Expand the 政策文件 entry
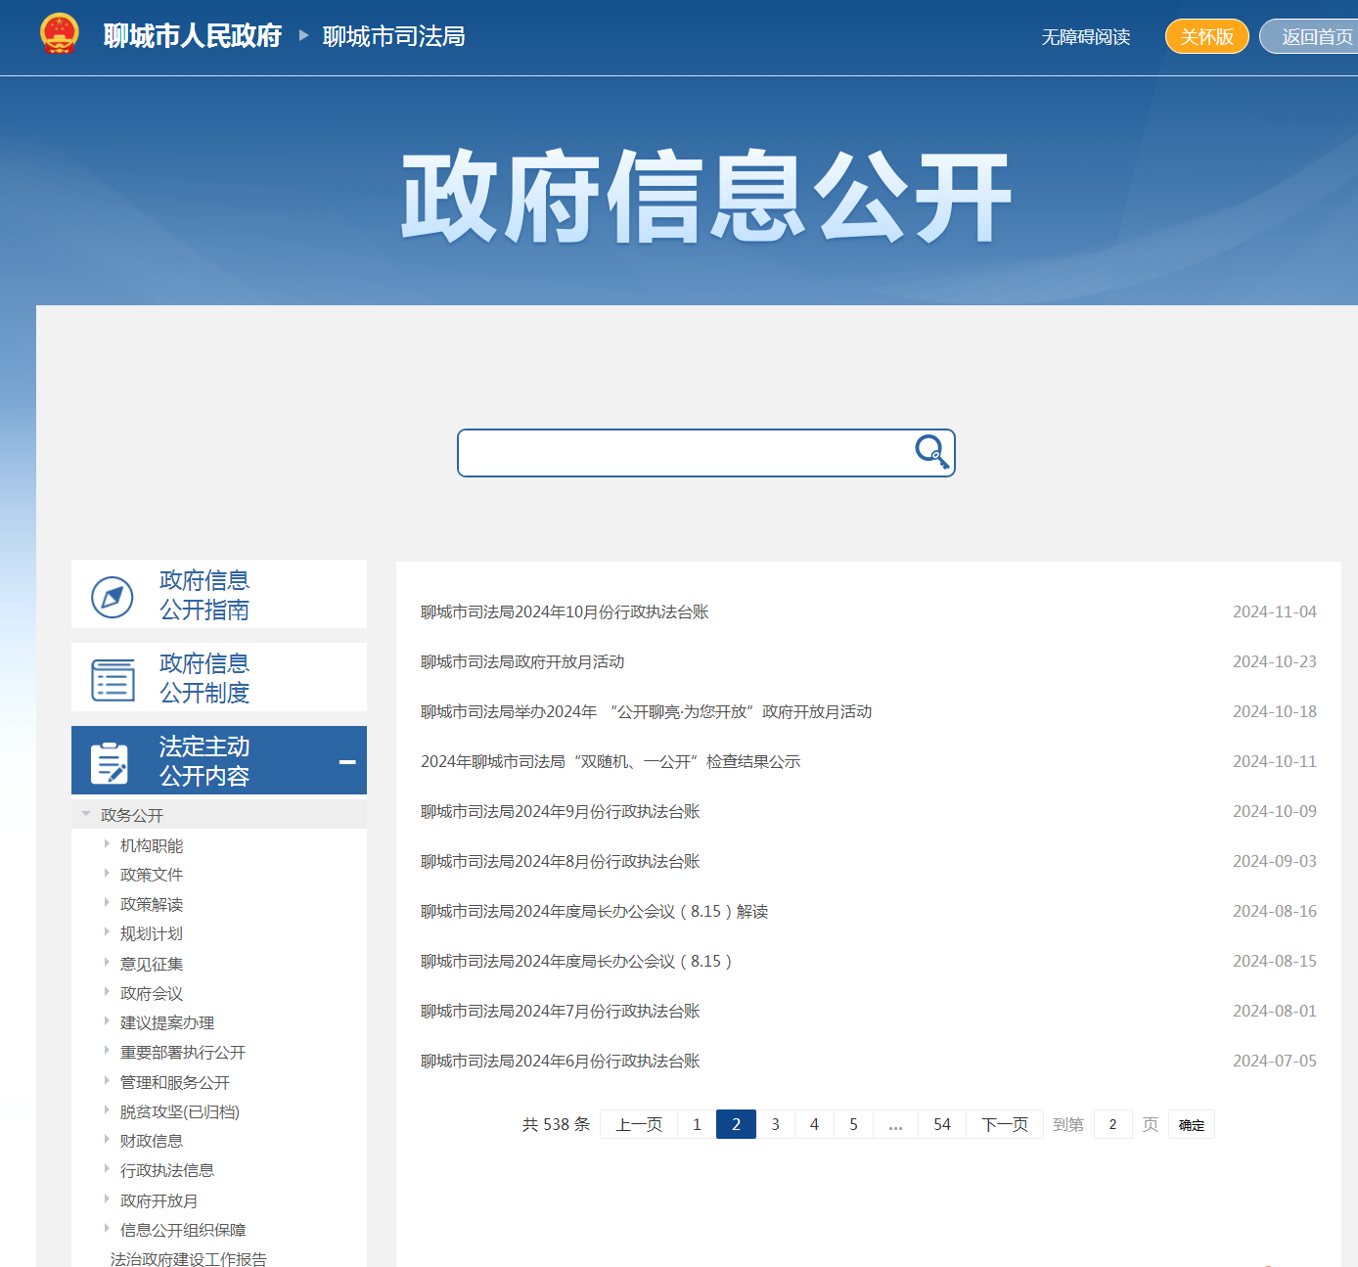1358x1267 pixels. coord(151,875)
